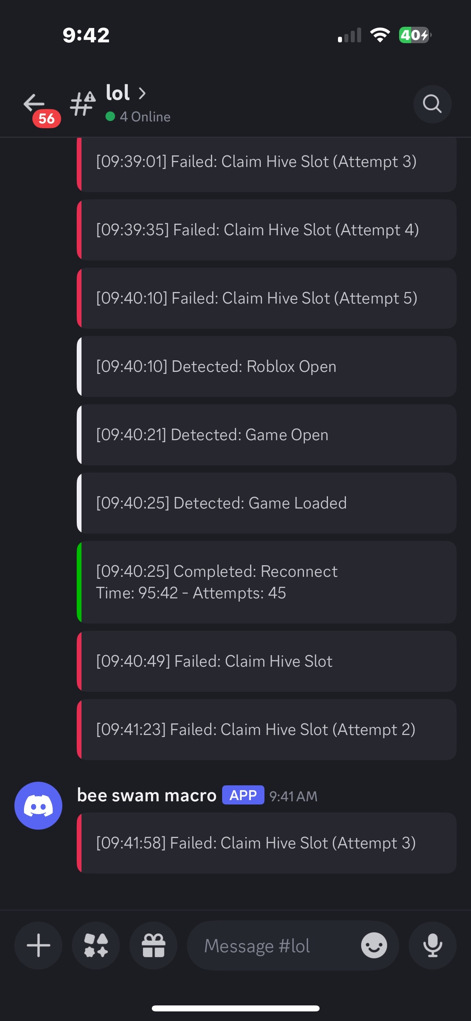Select the Detected: Roblox Open message
471x1021 pixels.
[266, 366]
